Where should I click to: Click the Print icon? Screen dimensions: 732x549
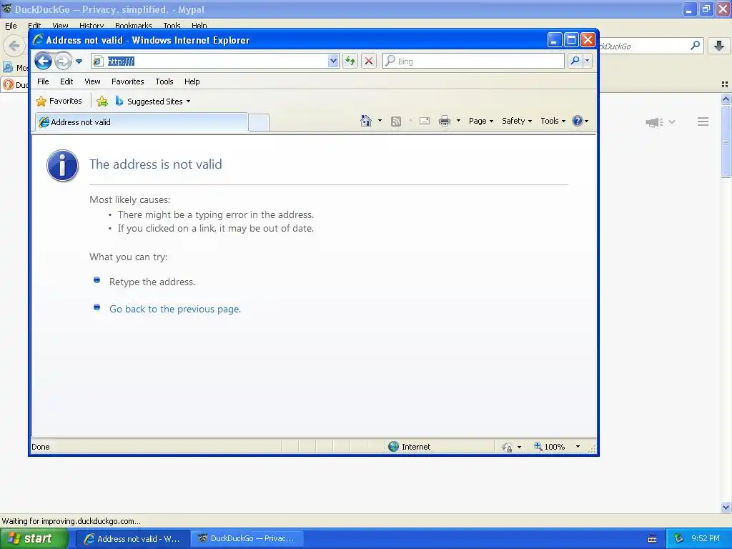[445, 122]
